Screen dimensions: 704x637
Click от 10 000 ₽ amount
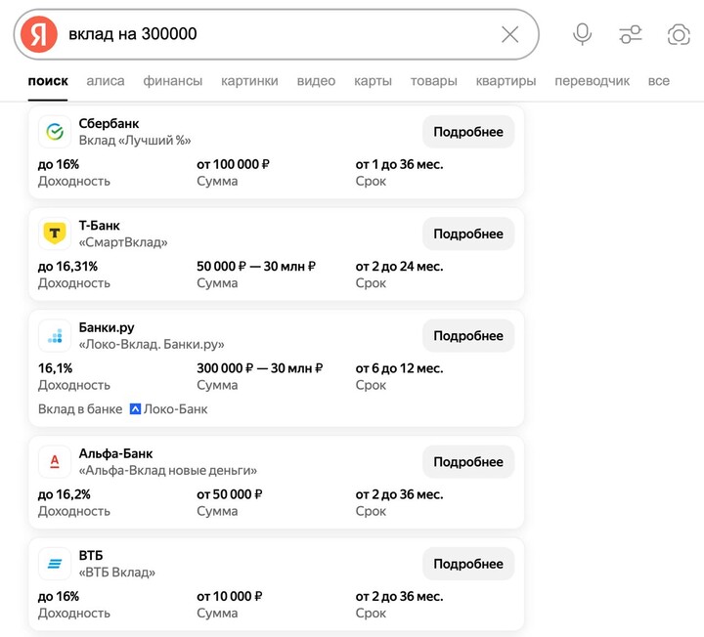tap(230, 596)
